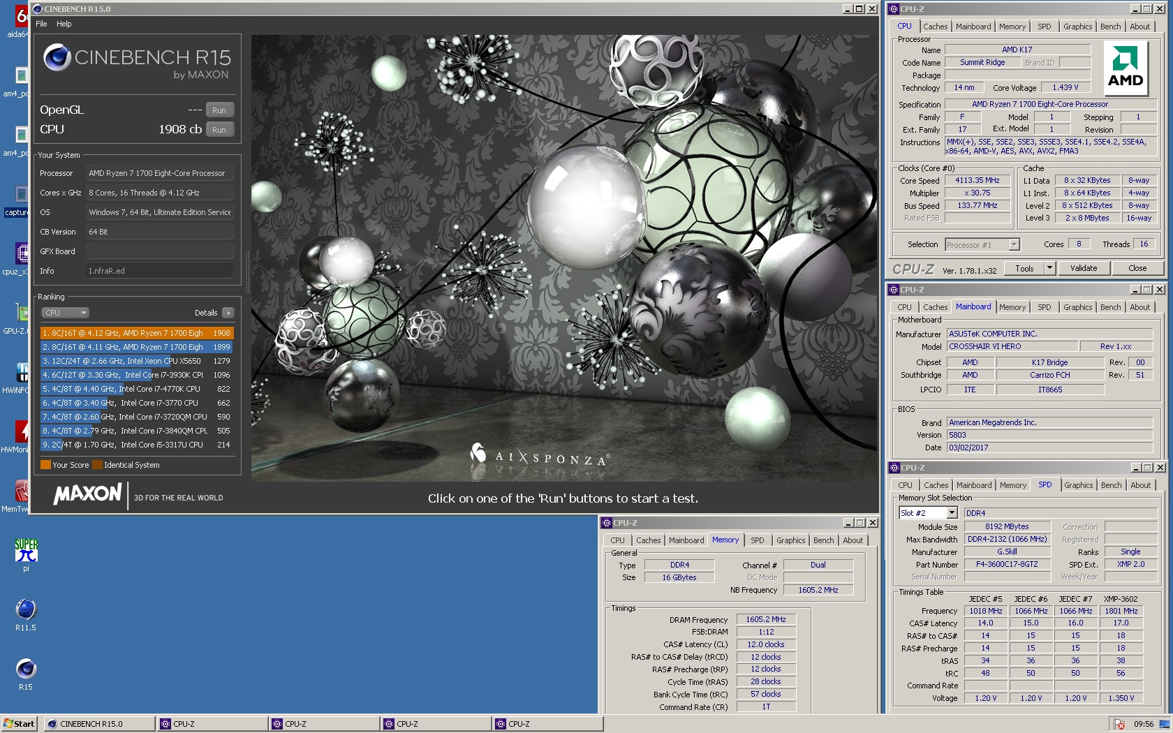The image size is (1173, 733).
Task: Open About tab in CPU-Z CPU window
Action: tap(1139, 27)
